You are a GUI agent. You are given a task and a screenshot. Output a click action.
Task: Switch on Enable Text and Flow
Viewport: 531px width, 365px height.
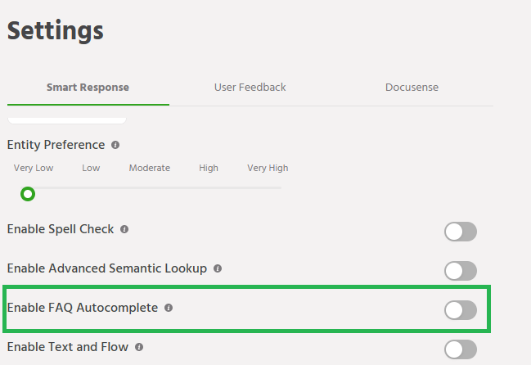pyautogui.click(x=460, y=349)
